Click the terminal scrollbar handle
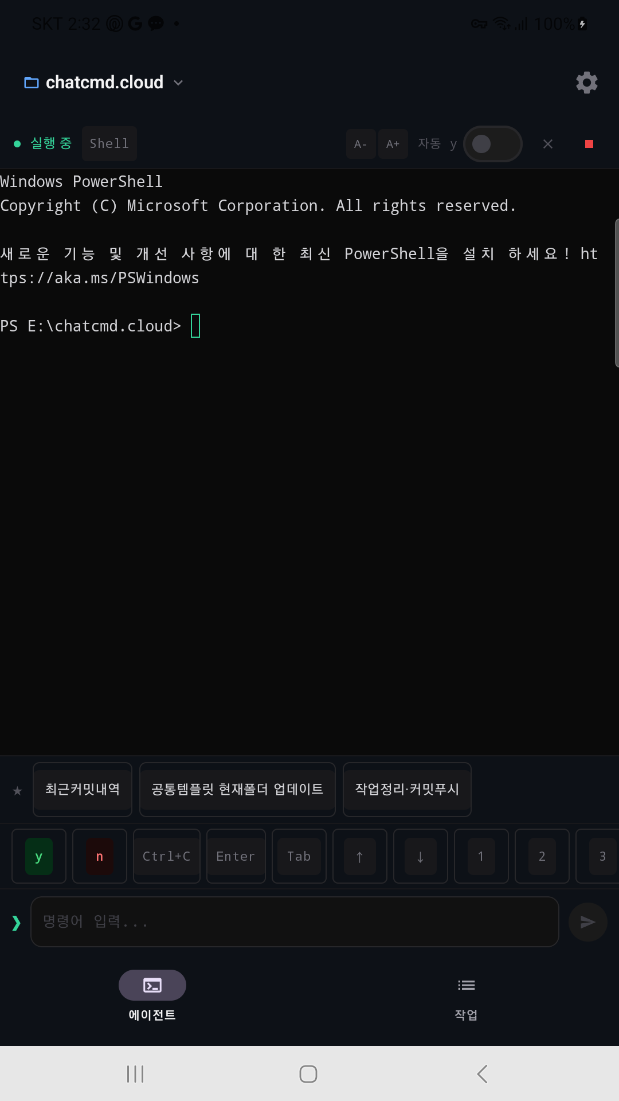This screenshot has height=1101, width=619. tap(617, 292)
